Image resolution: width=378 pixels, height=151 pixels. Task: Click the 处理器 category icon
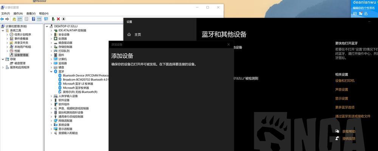[x=56, y=39]
